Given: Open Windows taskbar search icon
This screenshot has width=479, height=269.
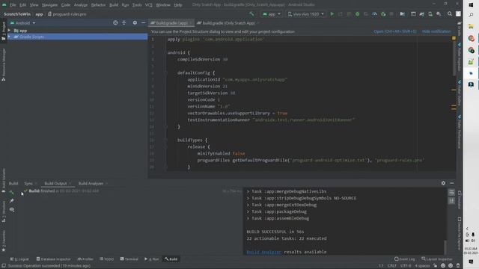Looking at the screenshot, I should point(471,15).
